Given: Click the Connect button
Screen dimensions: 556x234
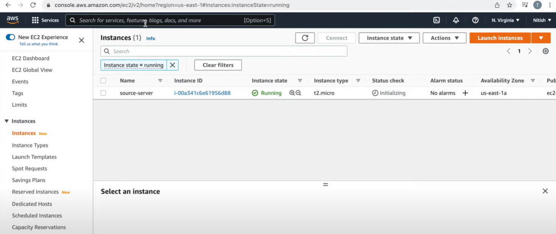Looking at the screenshot, I should [x=336, y=38].
